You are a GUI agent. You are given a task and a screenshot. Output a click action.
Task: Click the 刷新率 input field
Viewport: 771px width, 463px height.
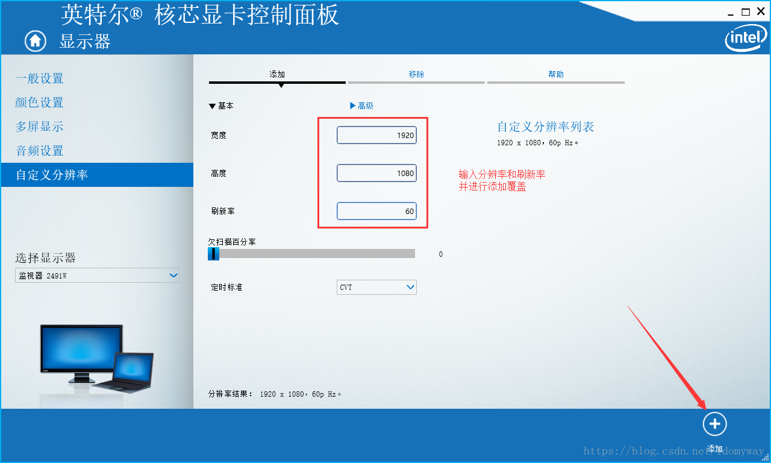(376, 211)
